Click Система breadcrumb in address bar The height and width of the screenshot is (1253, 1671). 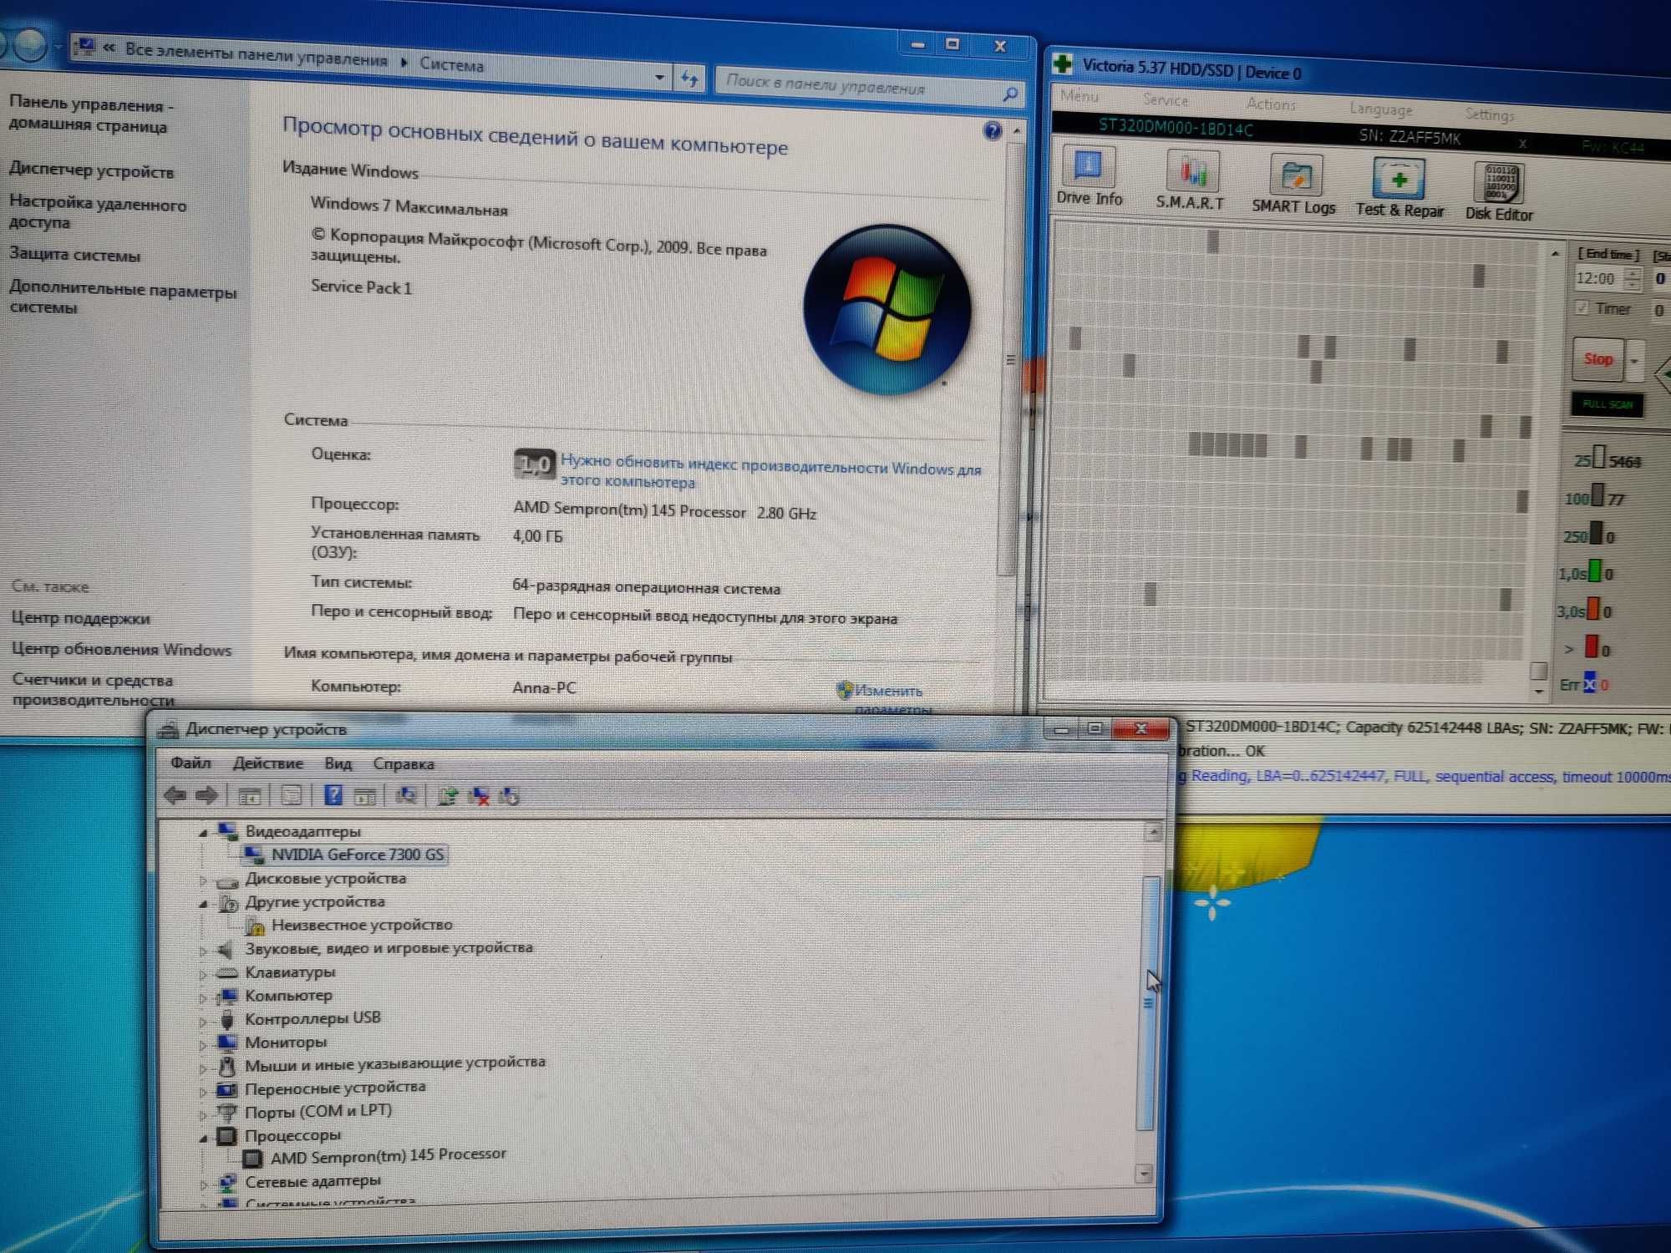(451, 64)
